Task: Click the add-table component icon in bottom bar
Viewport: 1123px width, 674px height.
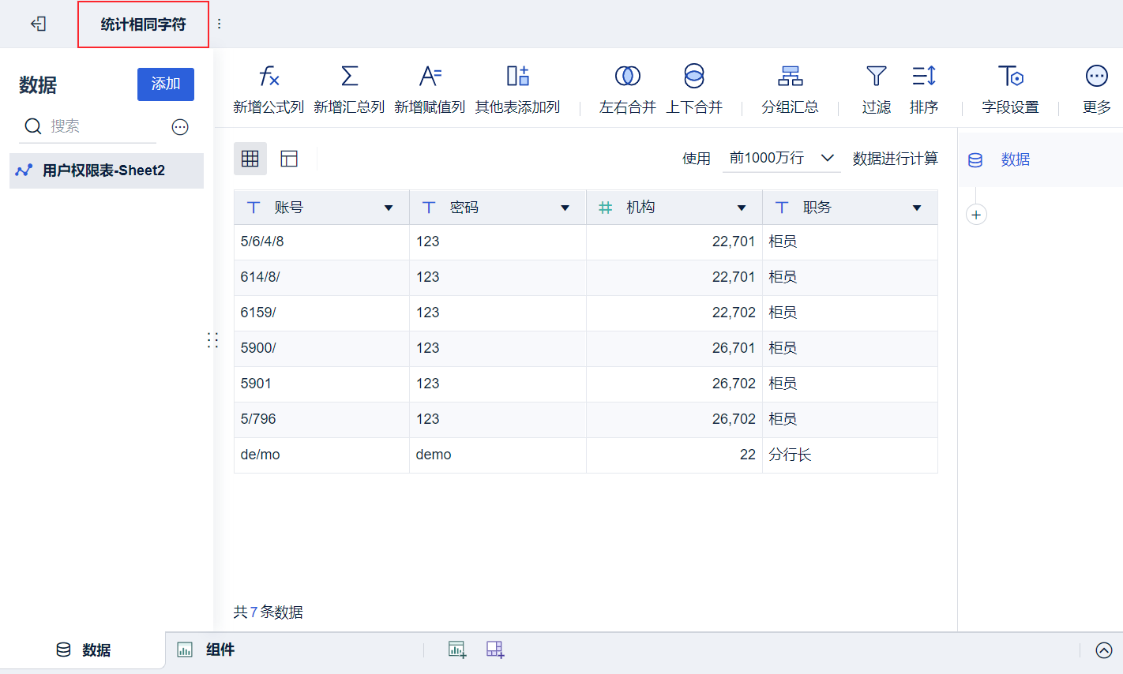Action: click(x=495, y=650)
